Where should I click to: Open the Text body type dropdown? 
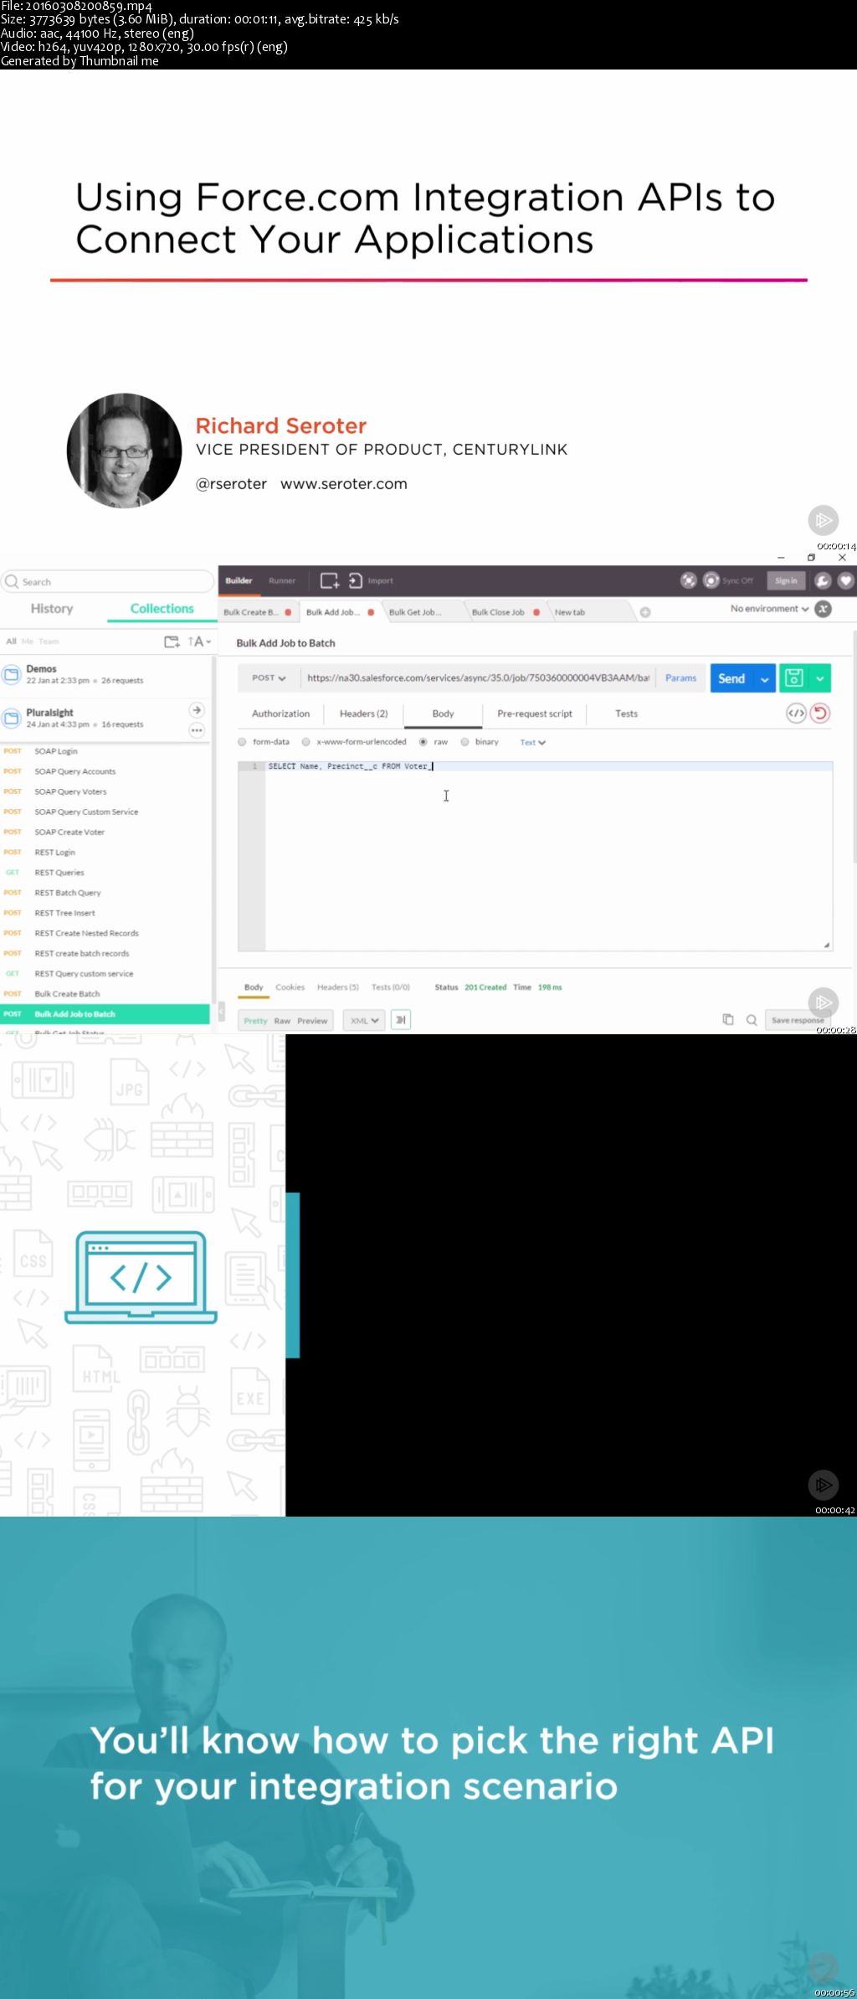533,742
